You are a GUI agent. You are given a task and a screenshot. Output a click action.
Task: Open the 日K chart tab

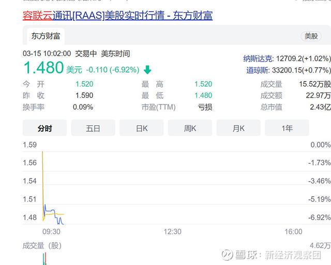(142, 128)
